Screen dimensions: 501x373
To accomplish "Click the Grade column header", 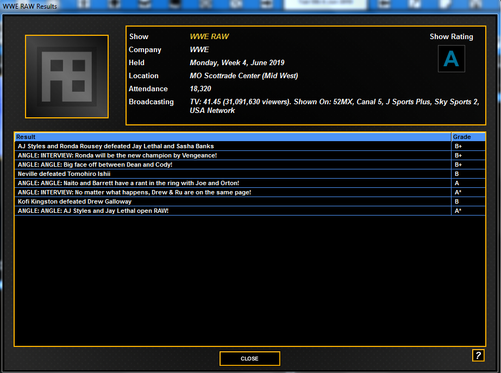I will click(x=468, y=137).
